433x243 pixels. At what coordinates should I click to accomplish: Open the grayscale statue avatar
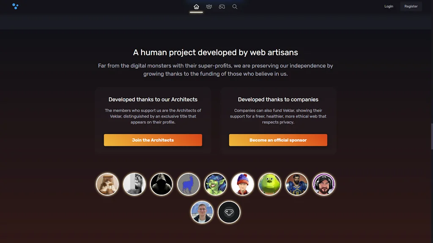coord(134,184)
